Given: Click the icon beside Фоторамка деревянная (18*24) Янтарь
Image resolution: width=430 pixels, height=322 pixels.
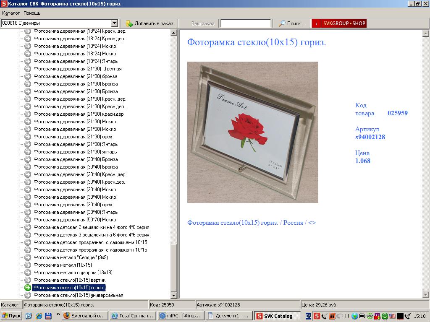Looking at the screenshot, I should coord(27,61).
